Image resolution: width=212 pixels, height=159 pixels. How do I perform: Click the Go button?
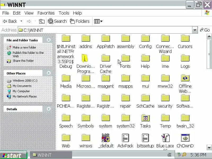click(205, 30)
